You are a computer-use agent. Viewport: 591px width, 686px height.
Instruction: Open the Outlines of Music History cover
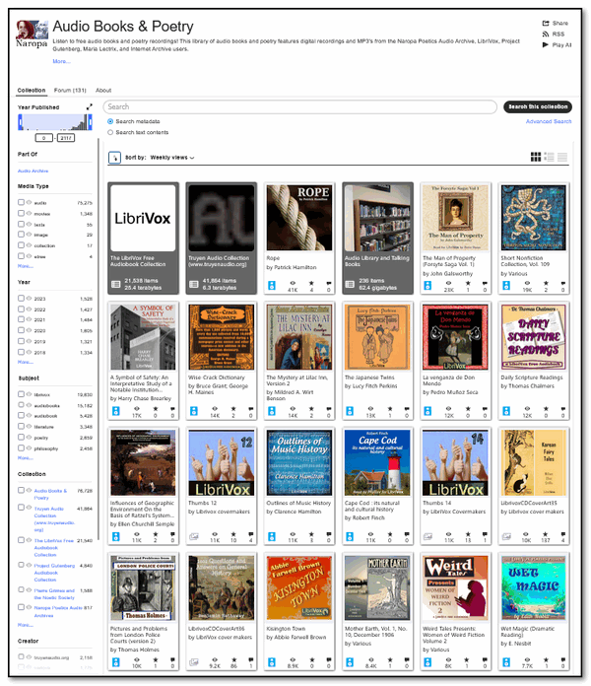[x=299, y=462]
